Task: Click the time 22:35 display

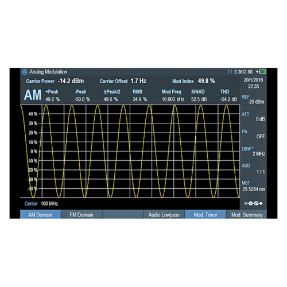Action: (253, 87)
